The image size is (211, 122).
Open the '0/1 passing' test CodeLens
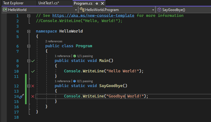click(x=85, y=81)
